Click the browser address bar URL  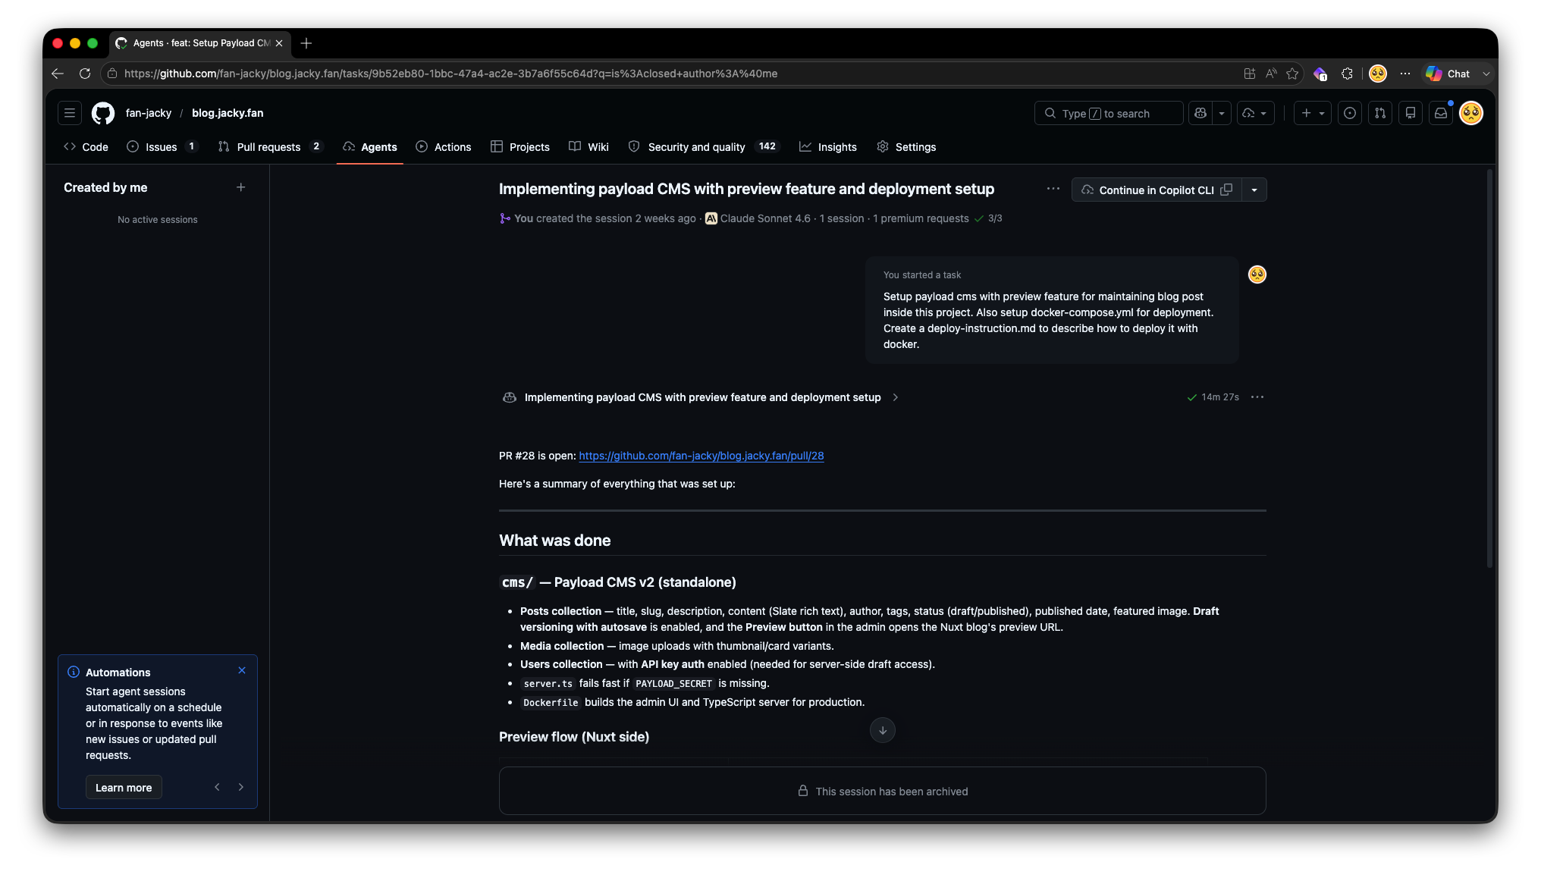click(450, 74)
